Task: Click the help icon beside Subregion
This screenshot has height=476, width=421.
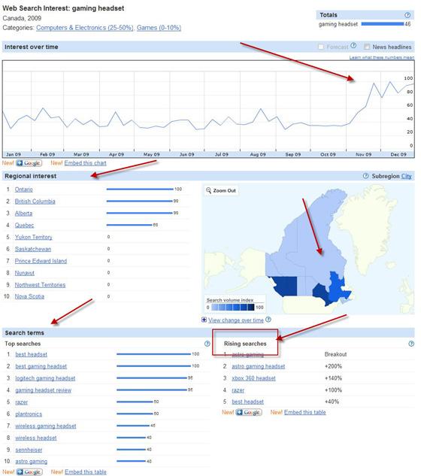Action: pos(366,176)
